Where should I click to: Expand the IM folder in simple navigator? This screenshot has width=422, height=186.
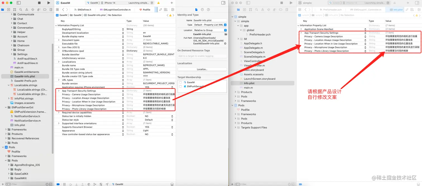tap(238, 39)
